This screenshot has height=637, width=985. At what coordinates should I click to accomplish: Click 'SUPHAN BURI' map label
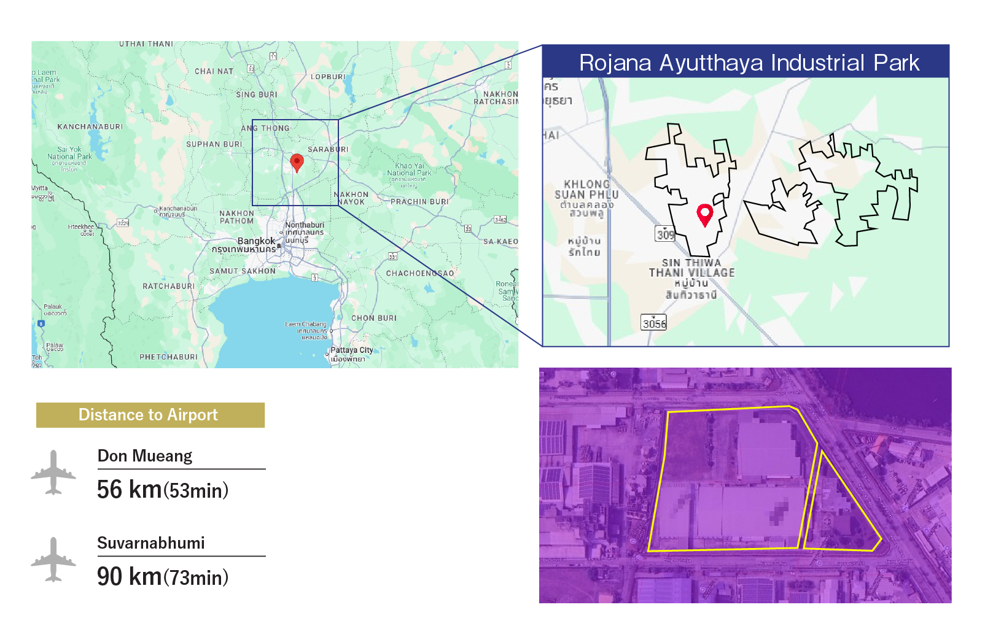point(214,144)
